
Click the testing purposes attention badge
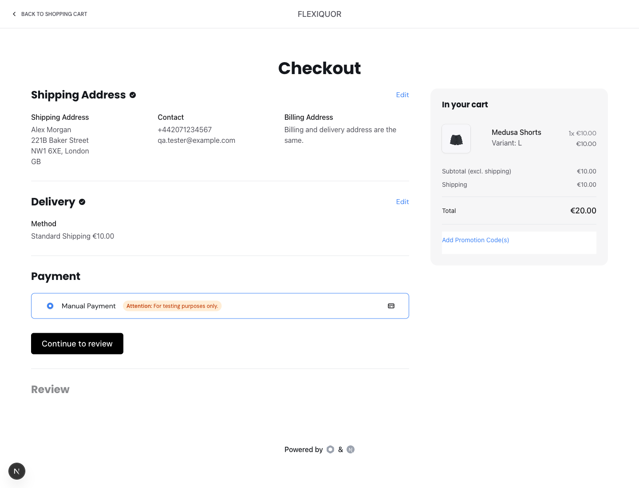pos(172,306)
